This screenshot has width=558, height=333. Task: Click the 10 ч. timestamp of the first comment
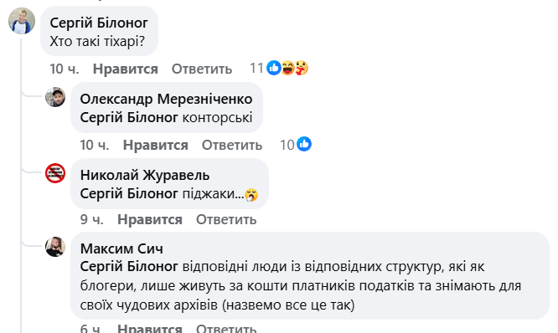tap(64, 69)
